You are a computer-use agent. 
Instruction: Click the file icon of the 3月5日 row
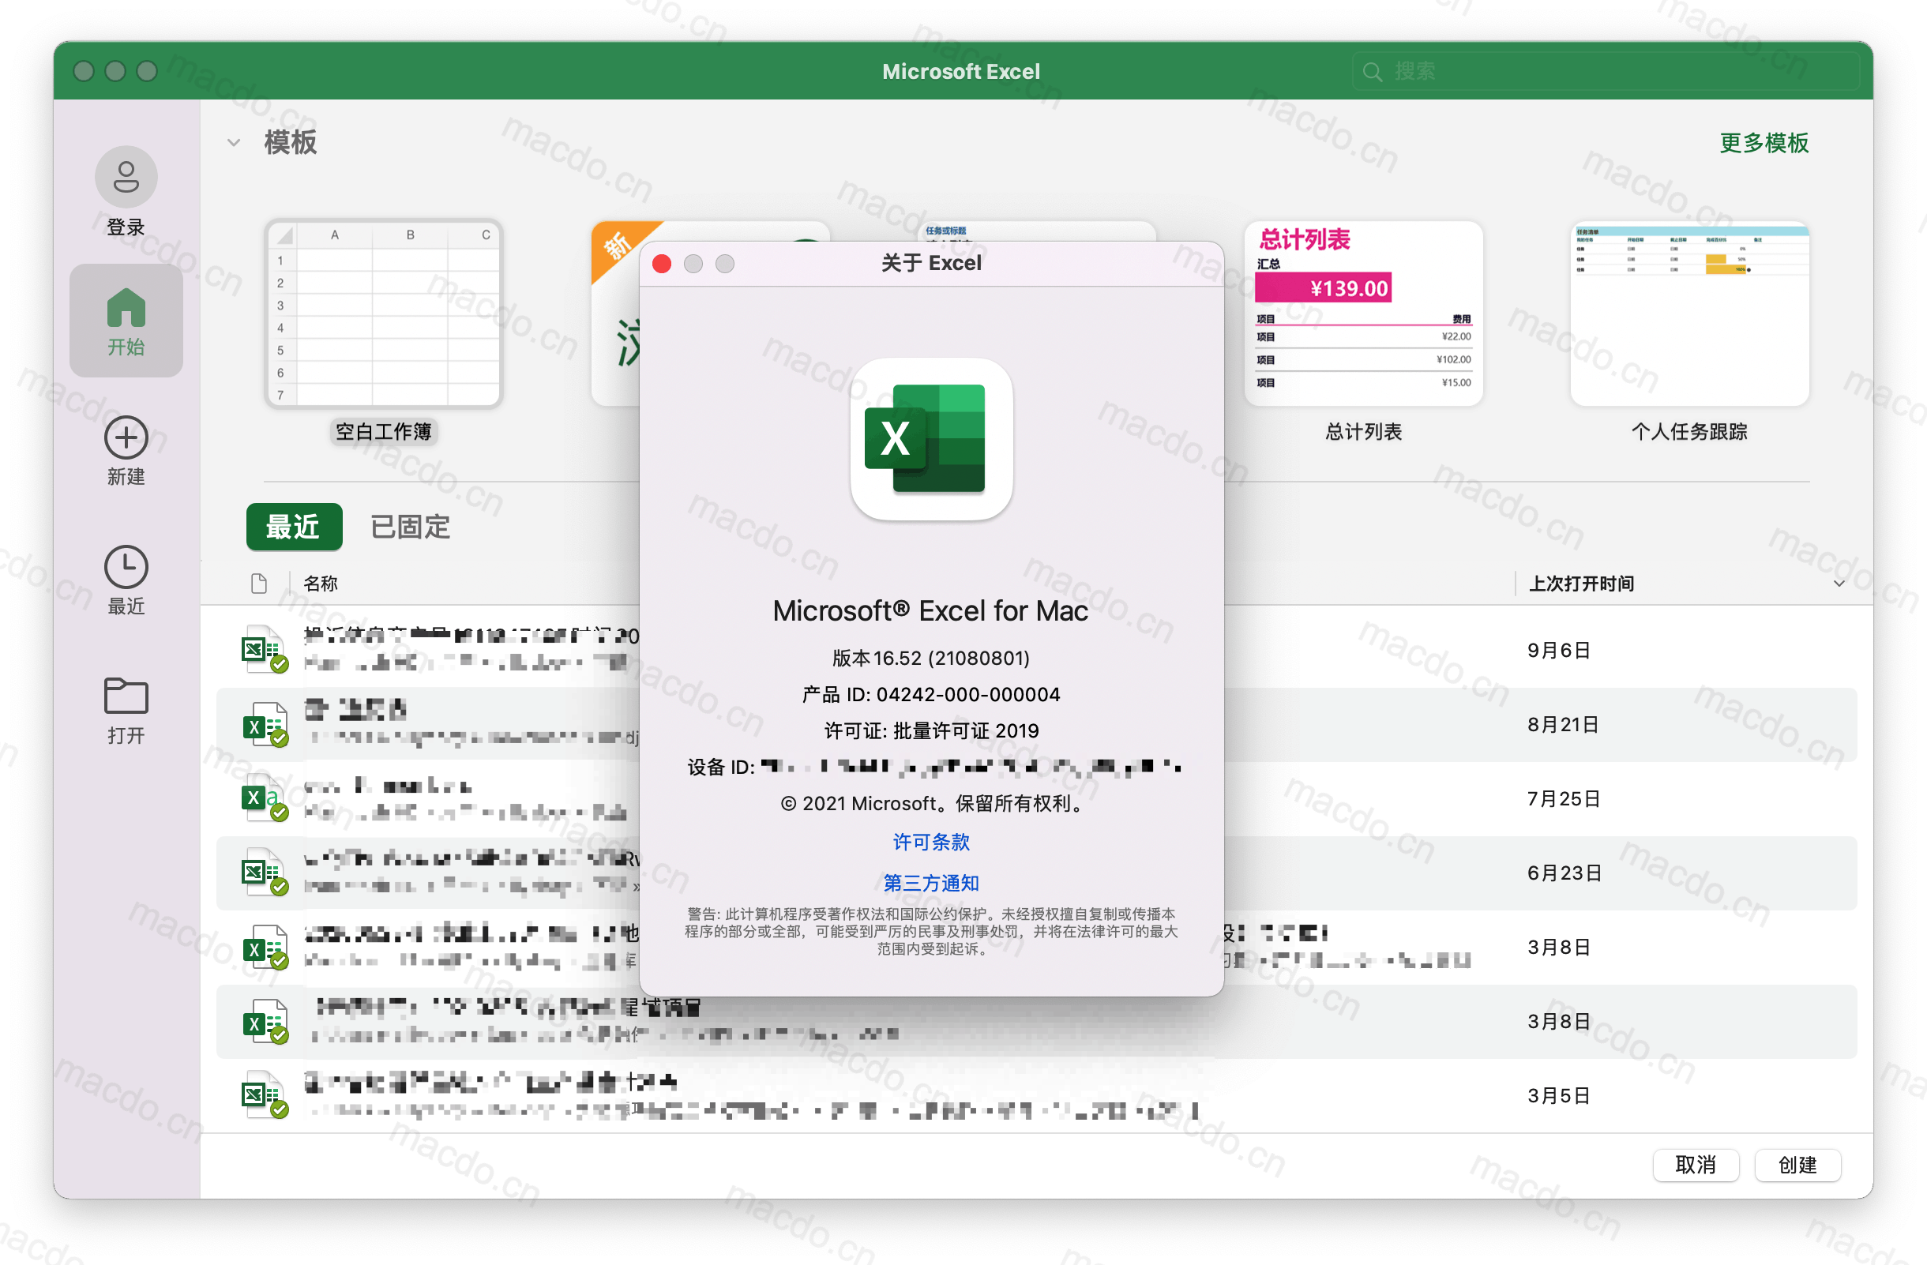click(265, 1095)
